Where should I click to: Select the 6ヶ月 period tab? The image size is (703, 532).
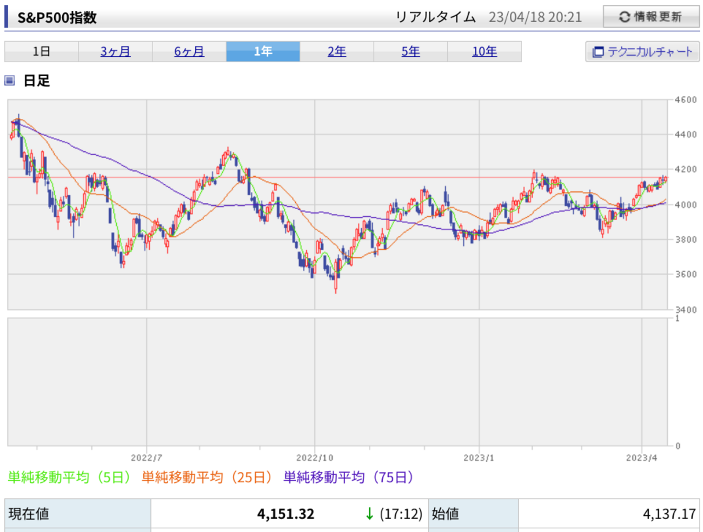pos(189,51)
